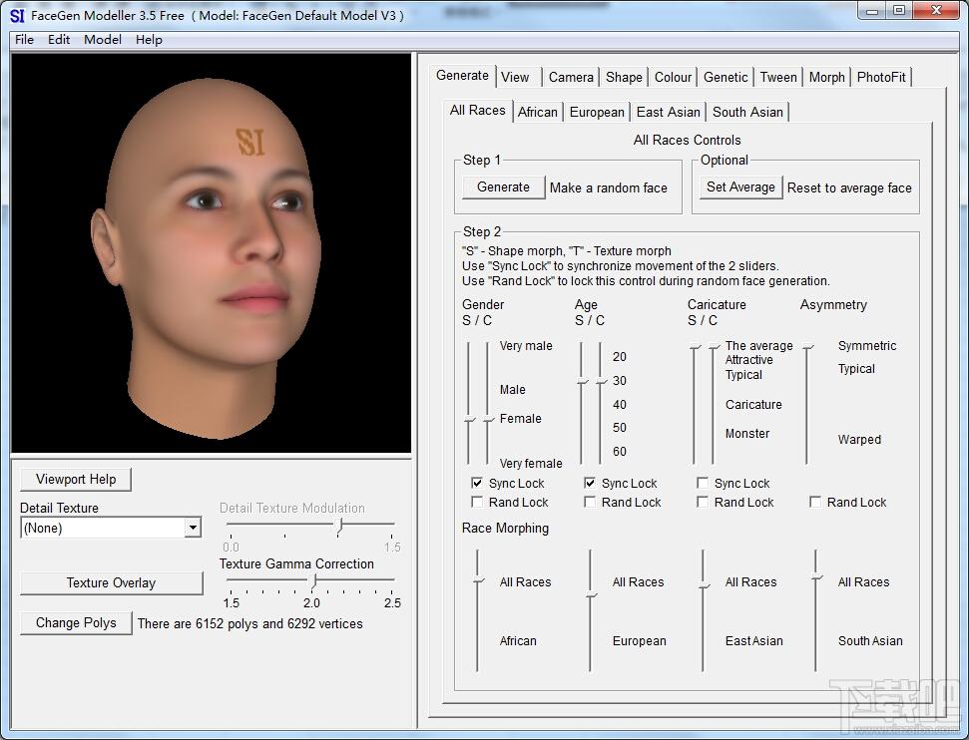This screenshot has width=969, height=740.
Task: Switch to the East Asian race tab
Action: (668, 112)
